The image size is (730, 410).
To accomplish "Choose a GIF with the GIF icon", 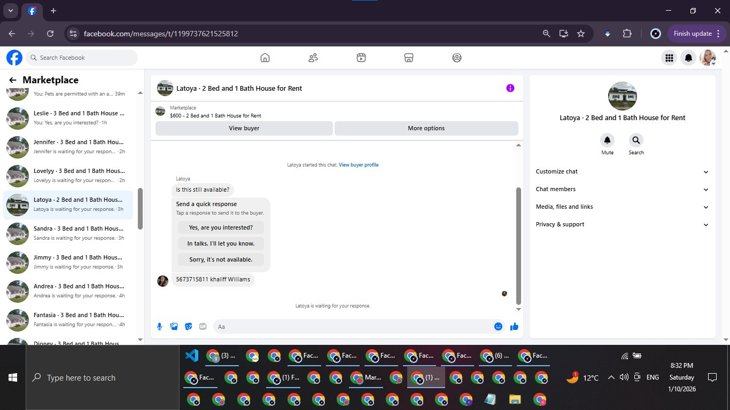I will tap(203, 327).
